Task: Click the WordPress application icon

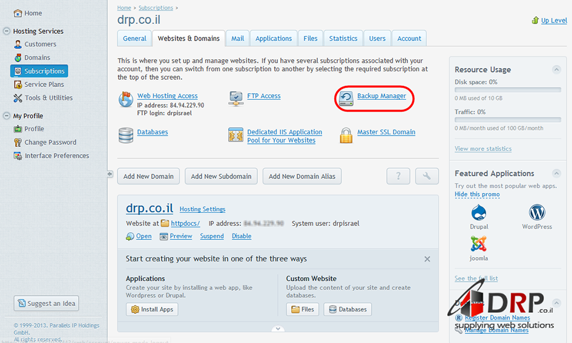Action: pos(537,213)
